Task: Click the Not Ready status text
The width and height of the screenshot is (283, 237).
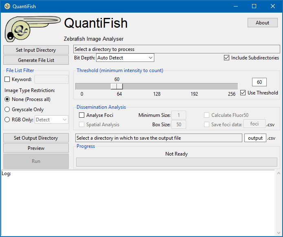Action: coord(176,154)
